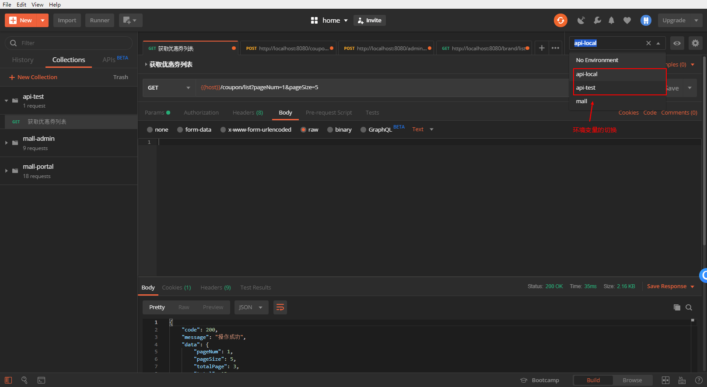Create a New Collection via the link
Screen dimensions: 707x387
33,77
